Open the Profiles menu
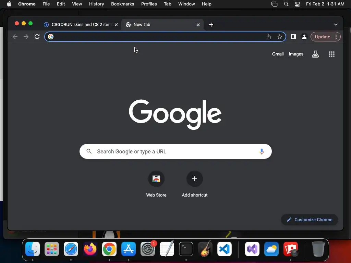Image resolution: width=351 pixels, height=263 pixels. click(149, 4)
